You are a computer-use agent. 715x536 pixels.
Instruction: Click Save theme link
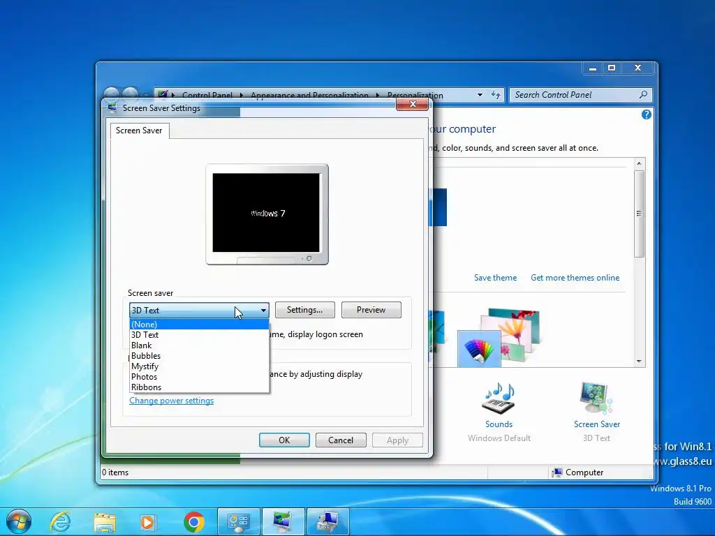pos(495,278)
